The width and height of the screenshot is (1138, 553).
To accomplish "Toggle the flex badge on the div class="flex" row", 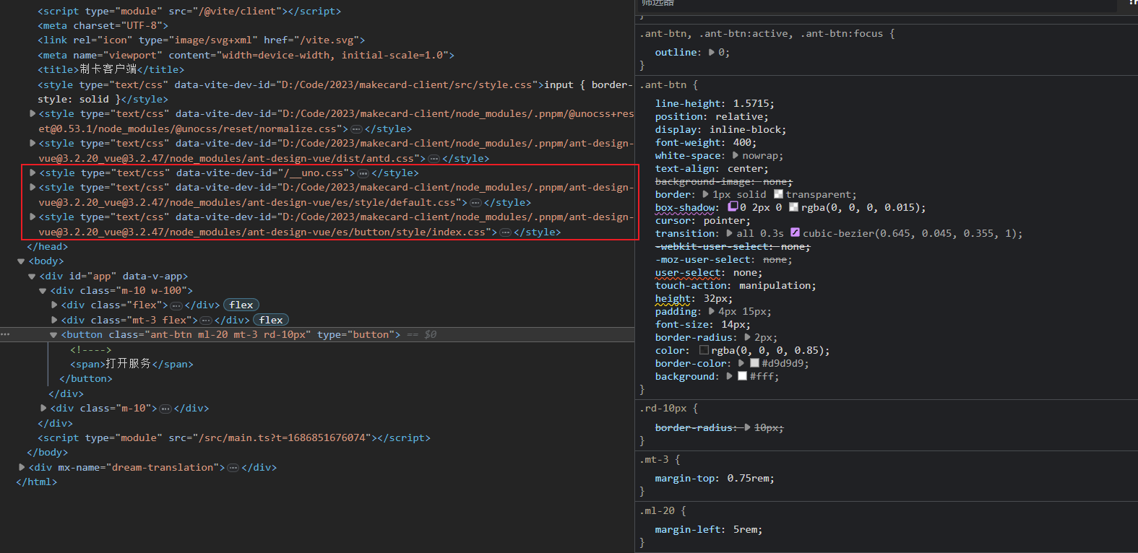I will click(241, 305).
